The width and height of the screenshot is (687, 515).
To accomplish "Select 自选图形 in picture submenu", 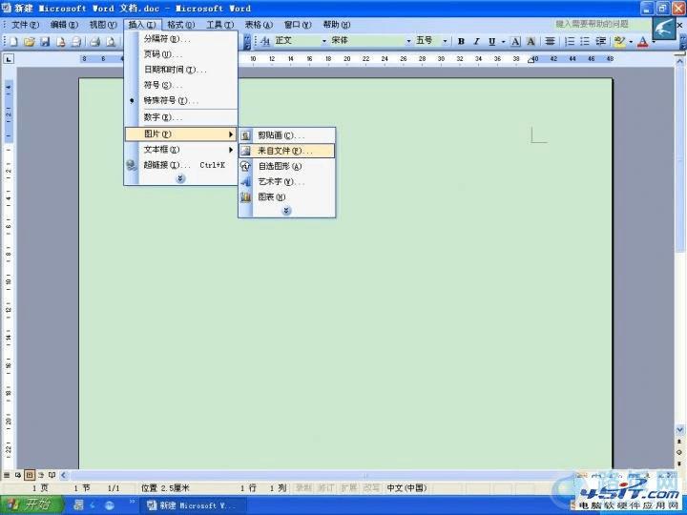I will [x=287, y=166].
